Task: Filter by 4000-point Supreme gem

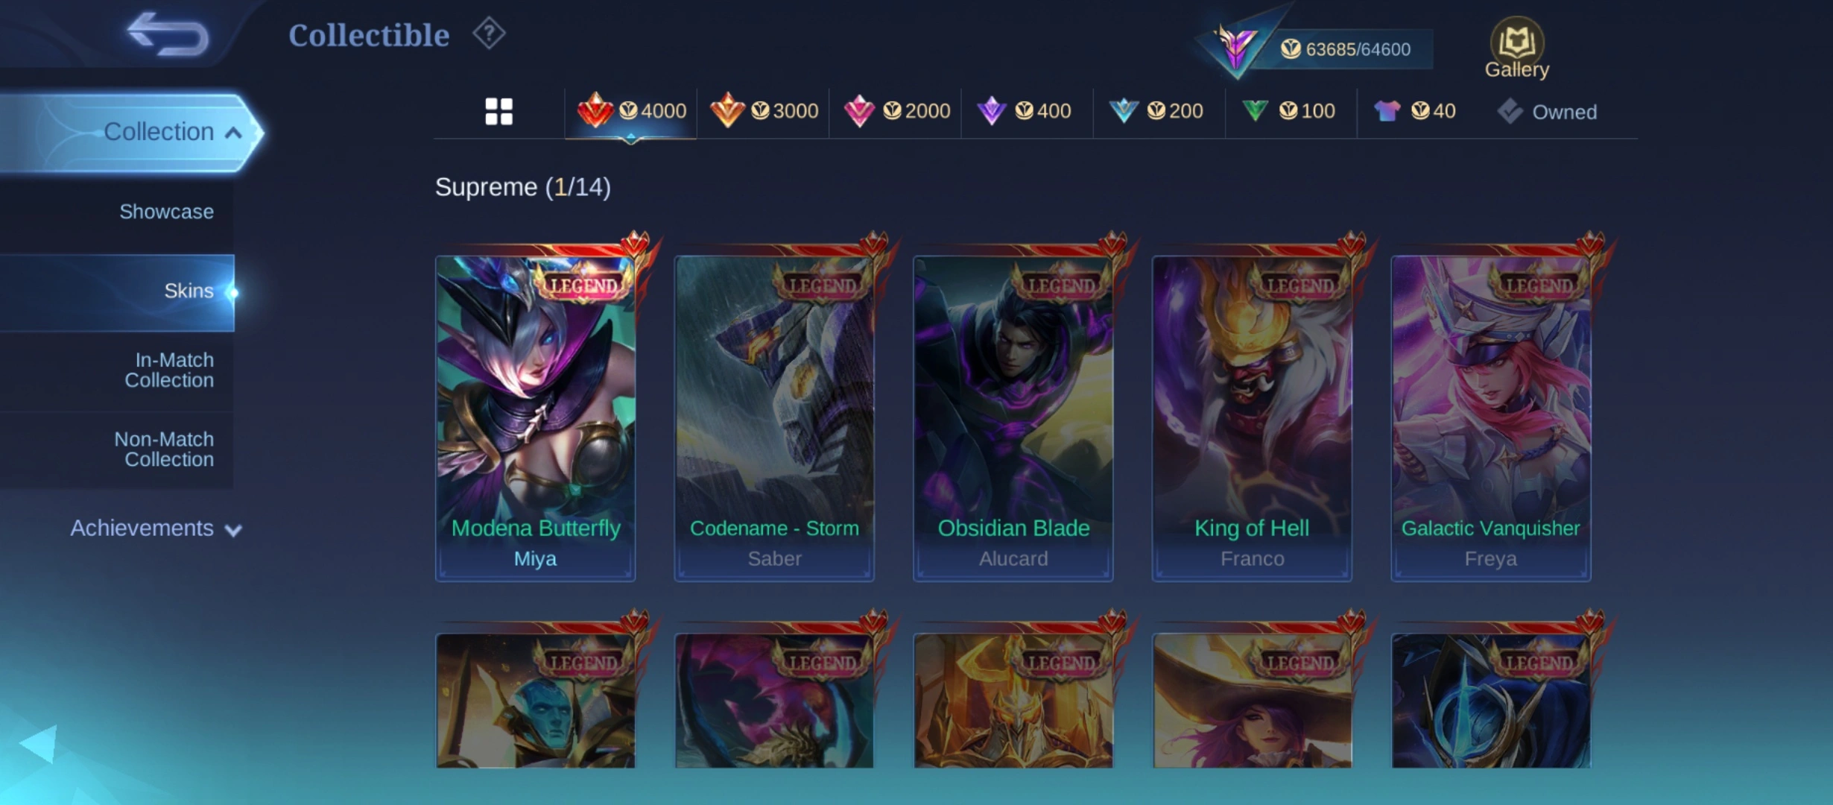Action: [x=631, y=112]
